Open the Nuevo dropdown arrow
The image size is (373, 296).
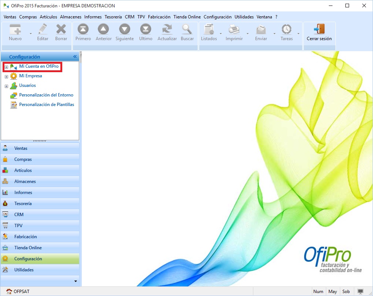coord(31,34)
